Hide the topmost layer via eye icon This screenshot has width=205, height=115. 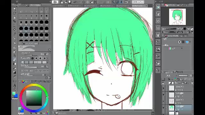[x=163, y=88]
